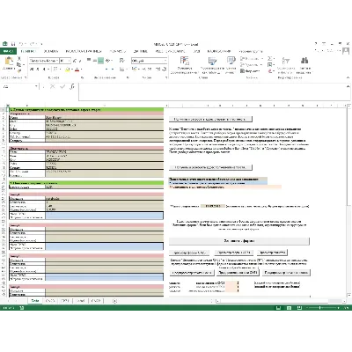Open the Conditional Formatting icon

tap(185, 61)
